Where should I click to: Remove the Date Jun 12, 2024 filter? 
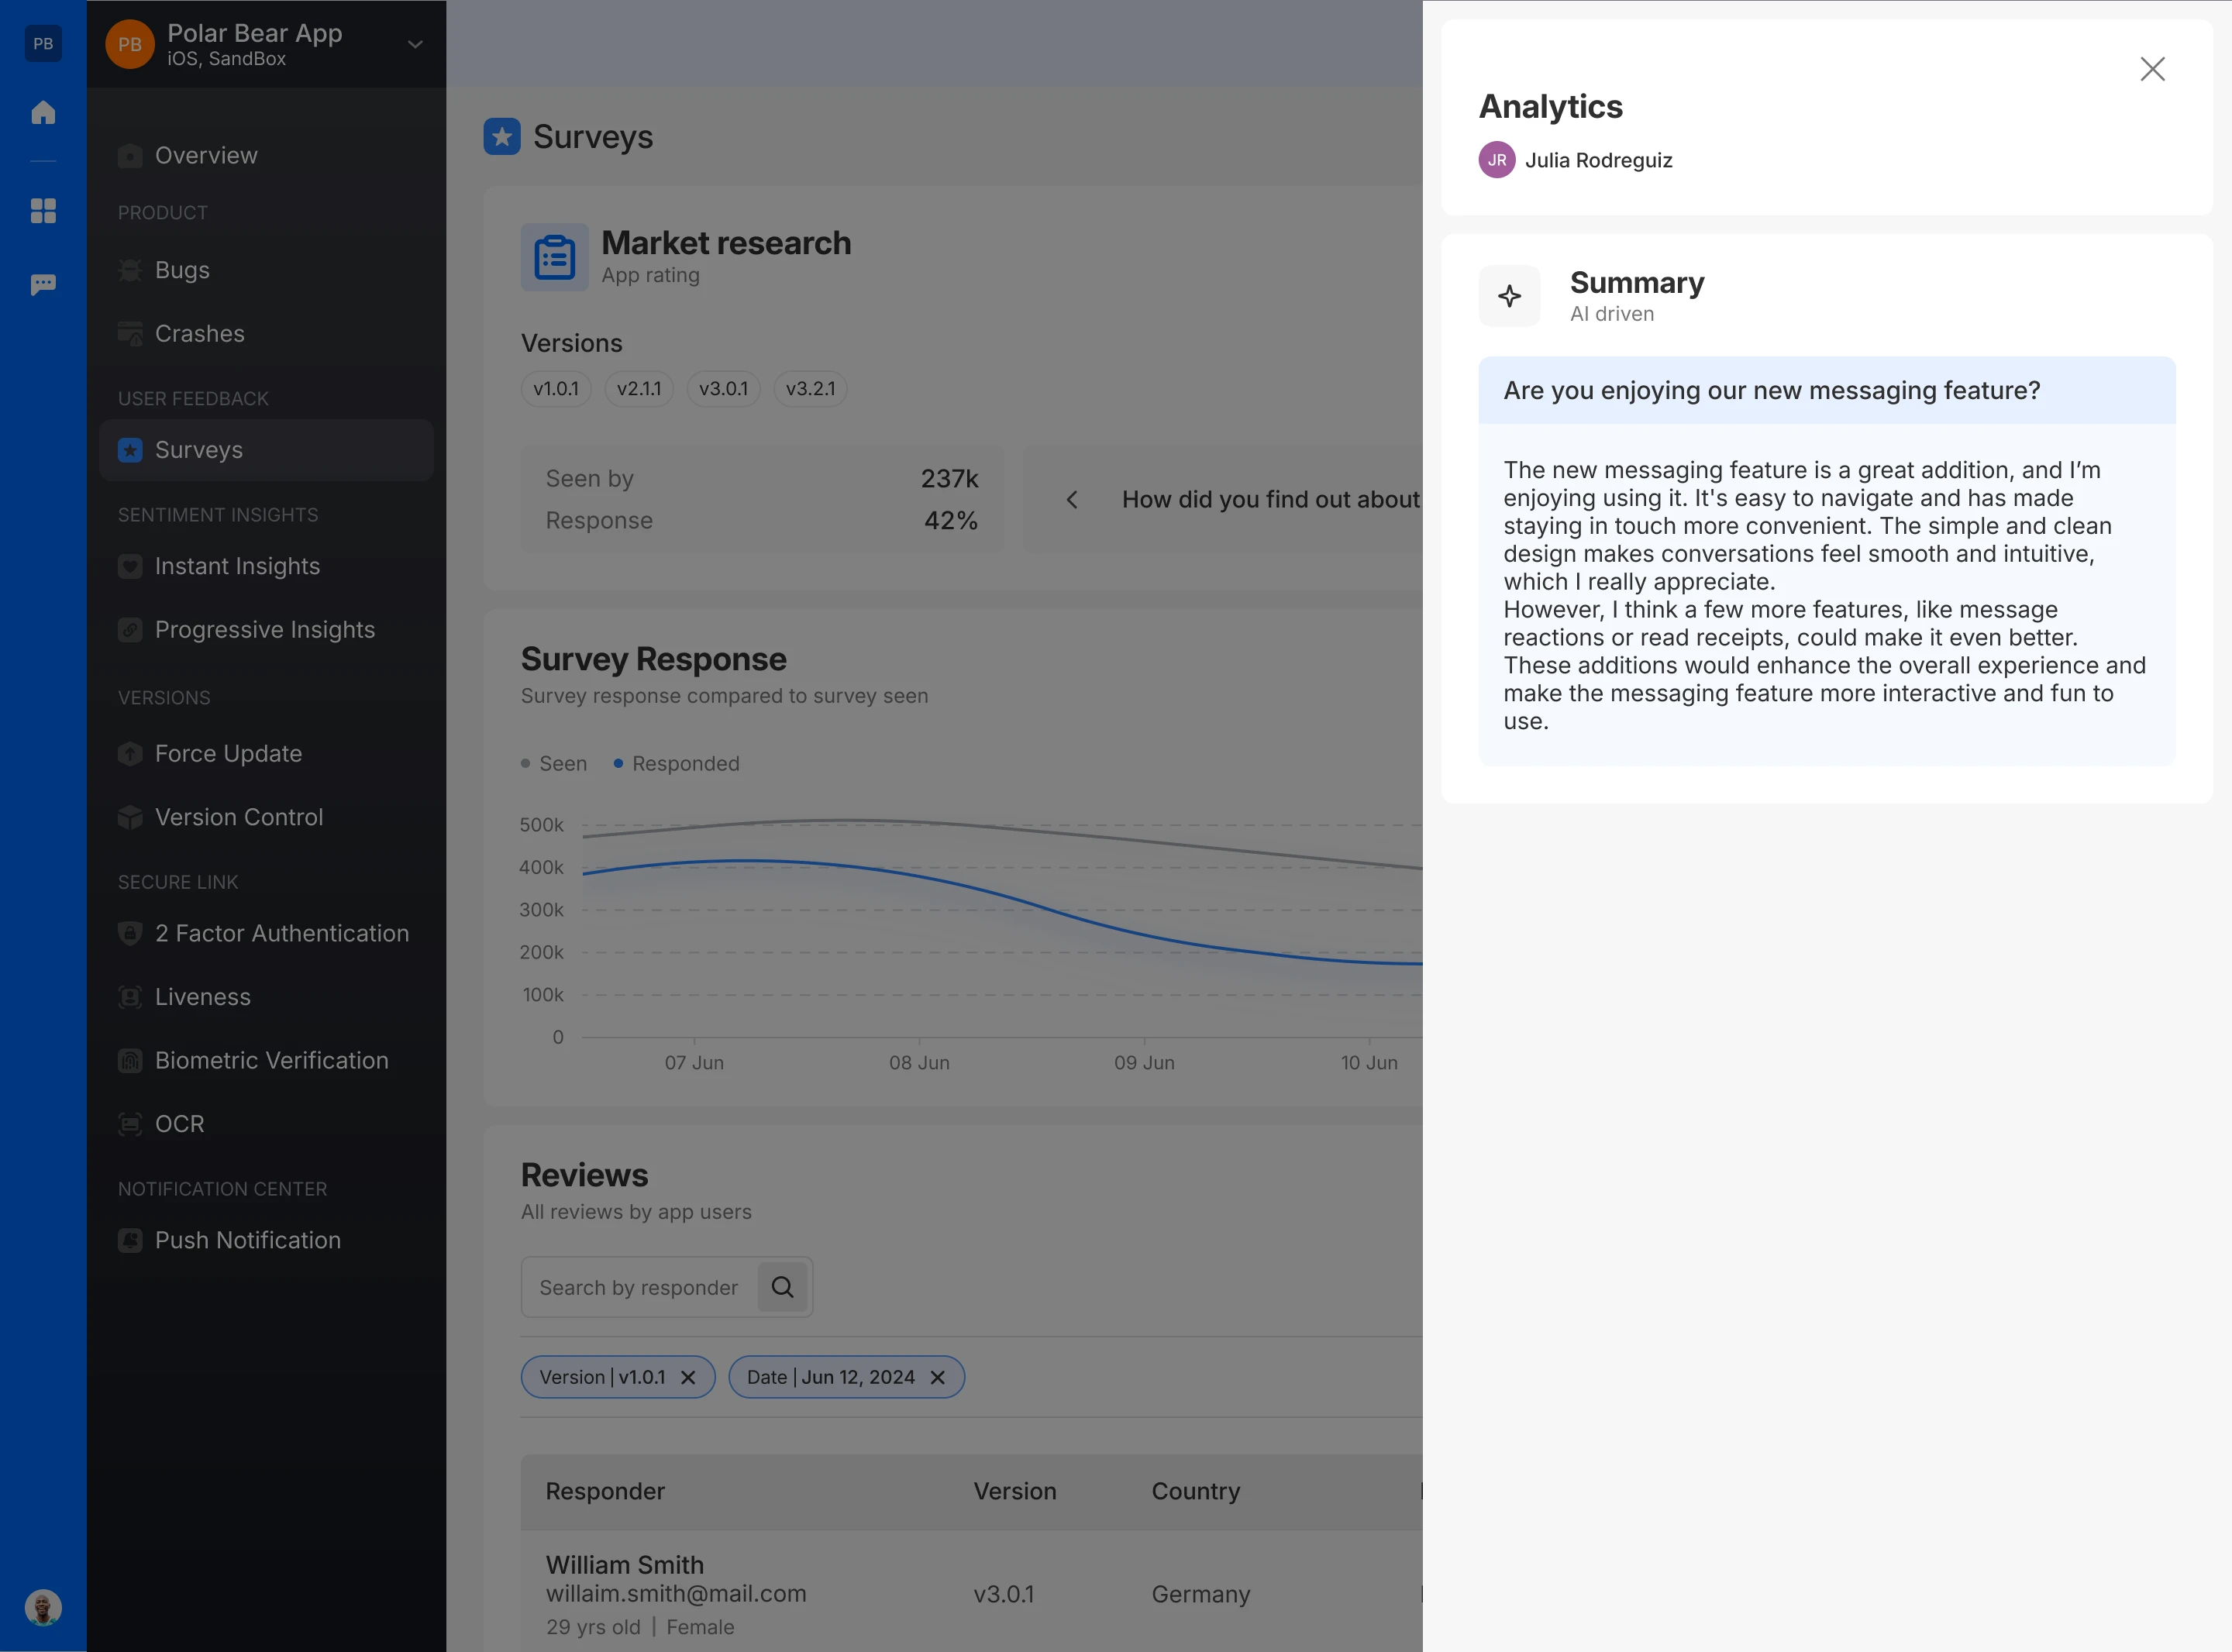tap(937, 1377)
